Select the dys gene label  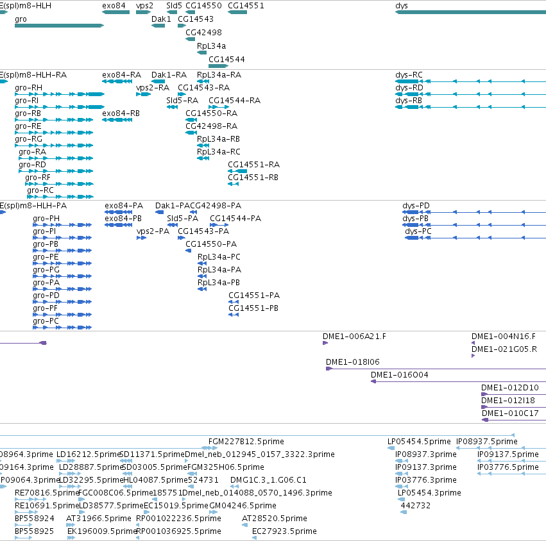coord(402,6)
